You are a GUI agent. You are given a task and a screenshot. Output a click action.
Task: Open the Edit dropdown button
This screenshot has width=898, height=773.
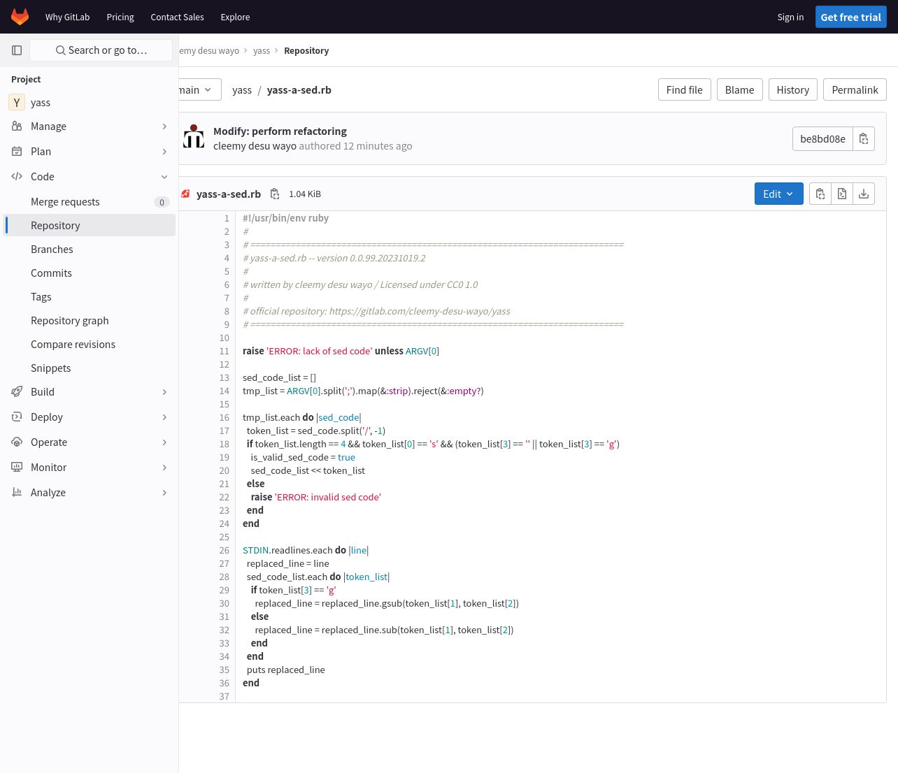[x=778, y=194]
